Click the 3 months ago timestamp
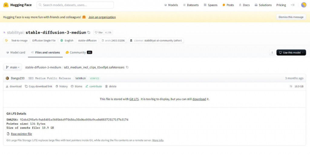310x155 pixels. click(294, 78)
